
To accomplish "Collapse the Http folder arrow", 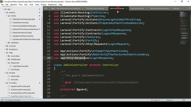I will [x=5, y=53].
